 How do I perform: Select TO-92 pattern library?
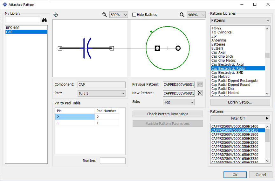[x=238, y=28]
